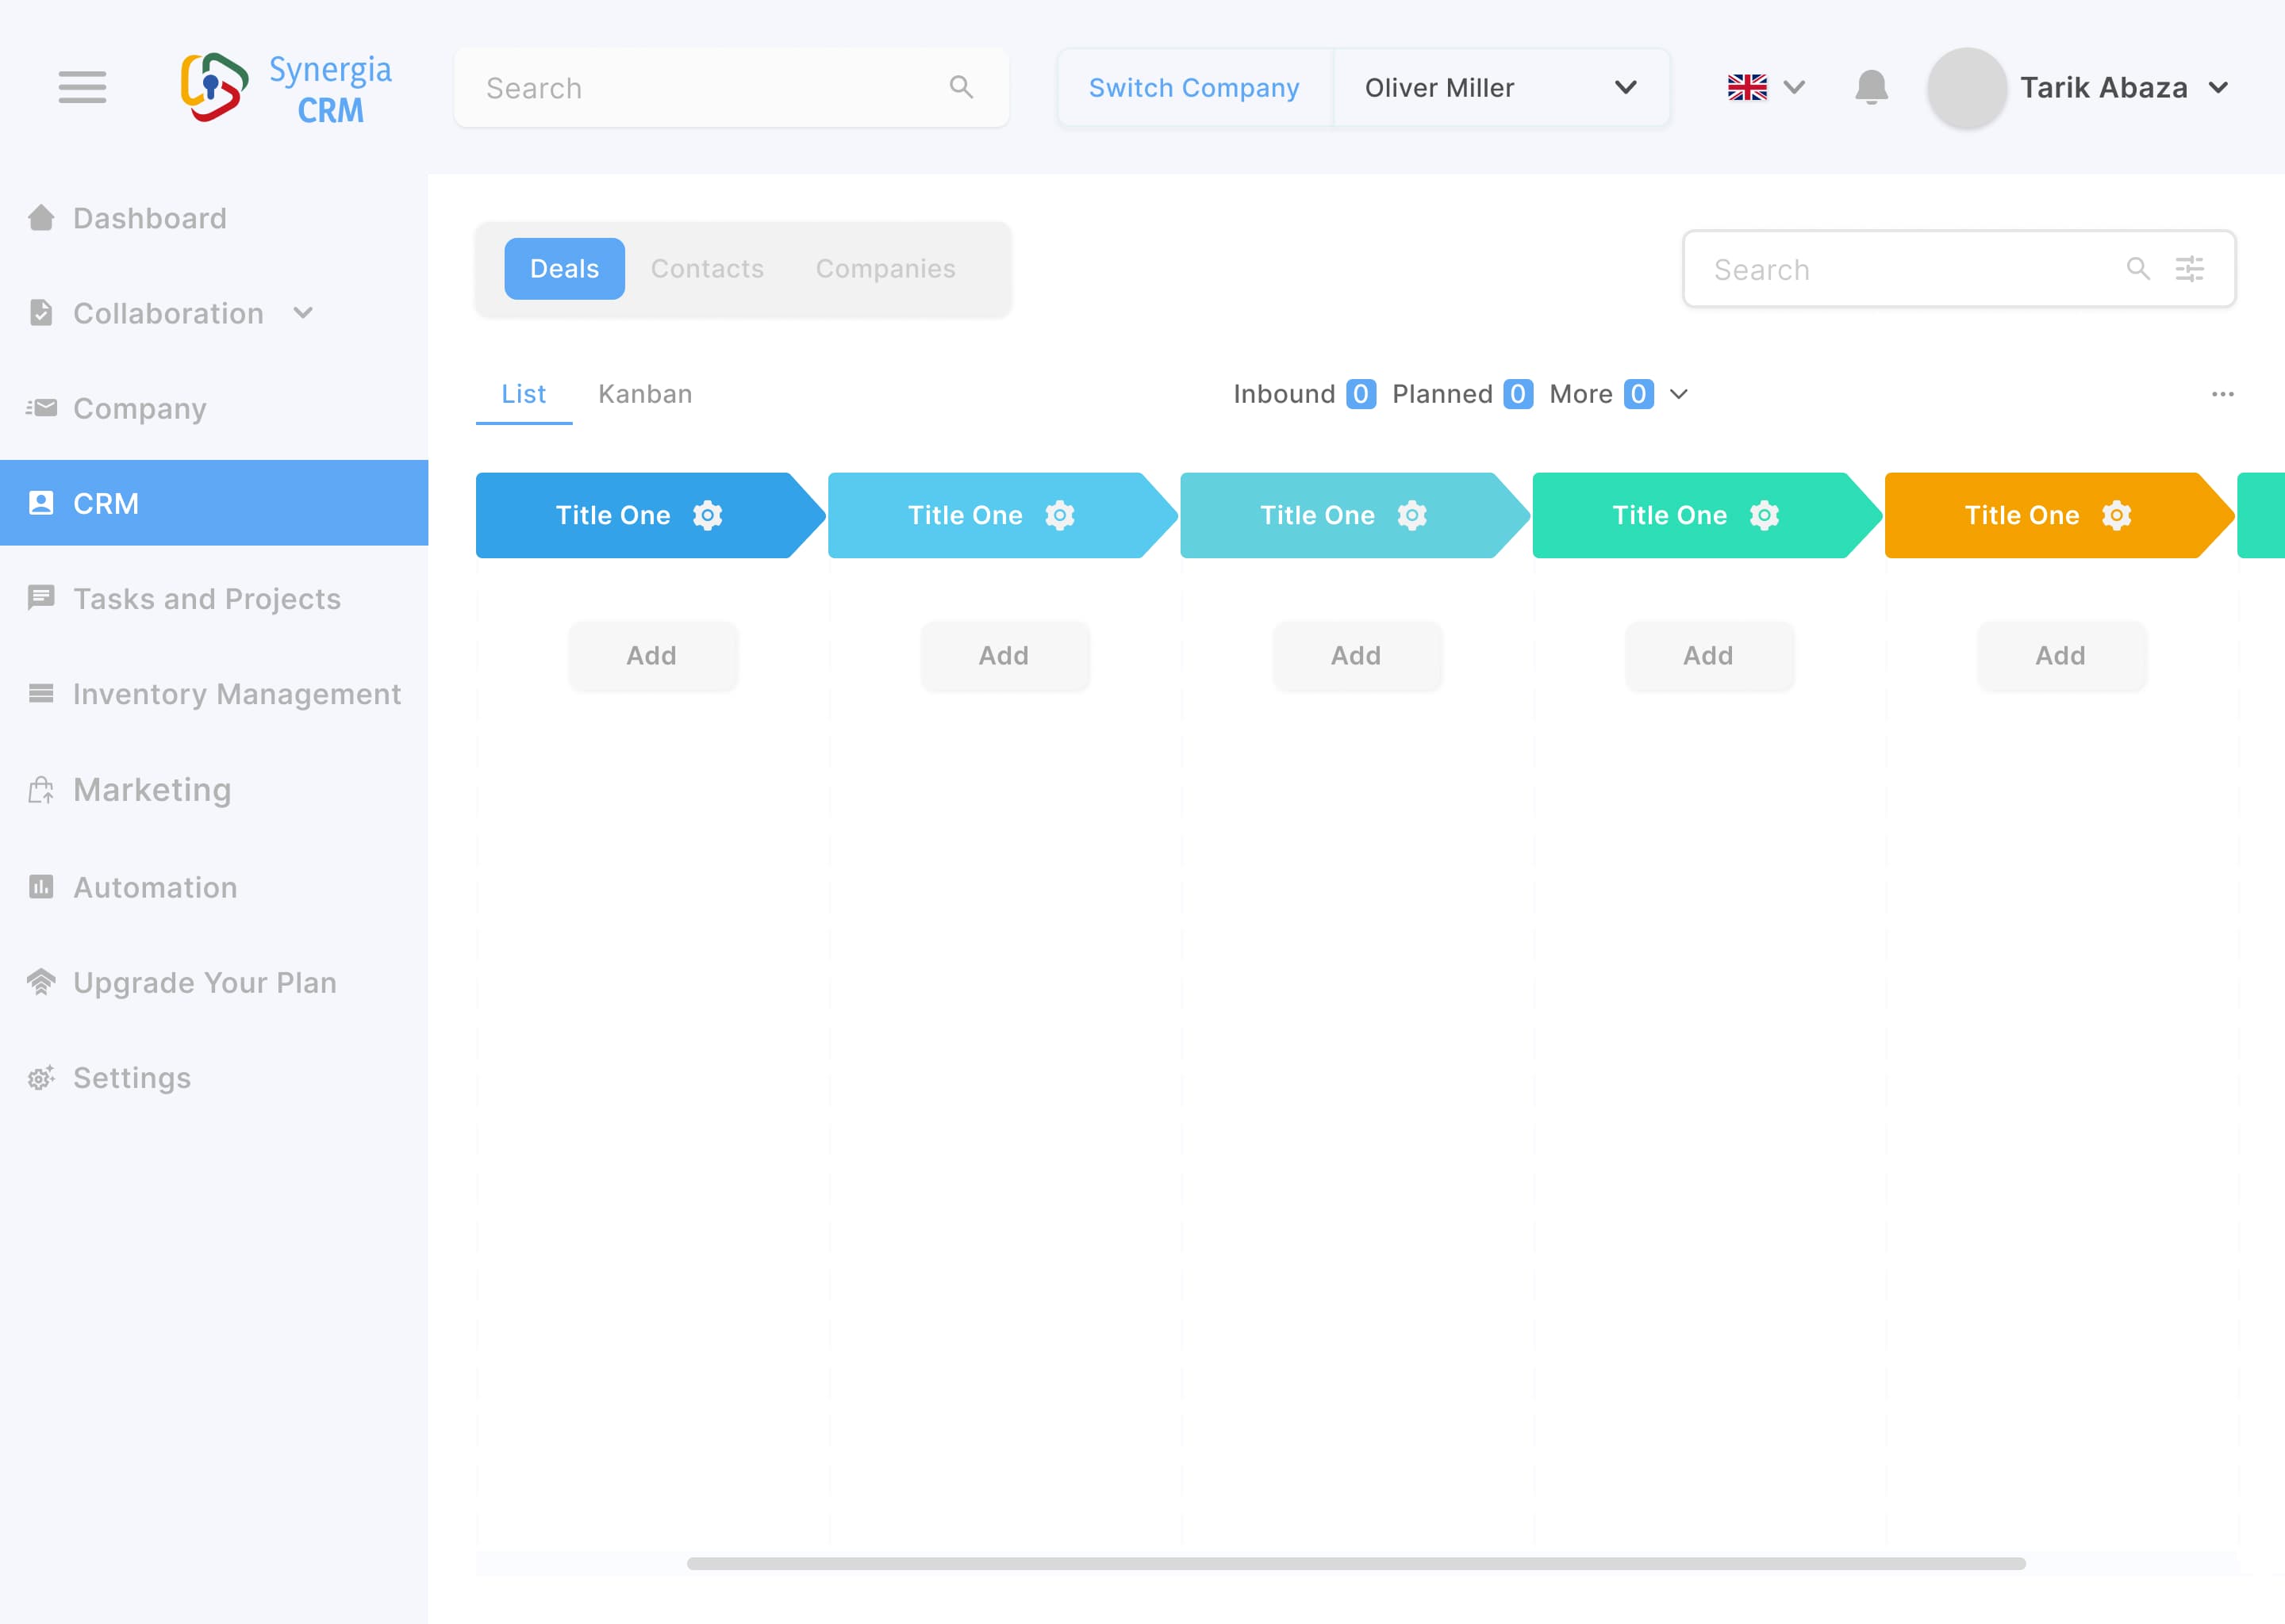Open settings gear on the teal-blue stage
This screenshot has height=1624, width=2285.
(1411, 515)
